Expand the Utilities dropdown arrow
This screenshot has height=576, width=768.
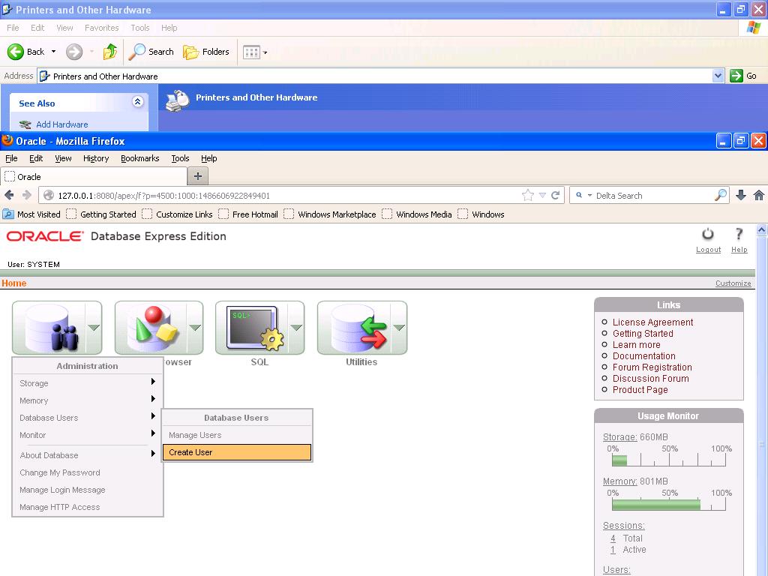click(399, 327)
